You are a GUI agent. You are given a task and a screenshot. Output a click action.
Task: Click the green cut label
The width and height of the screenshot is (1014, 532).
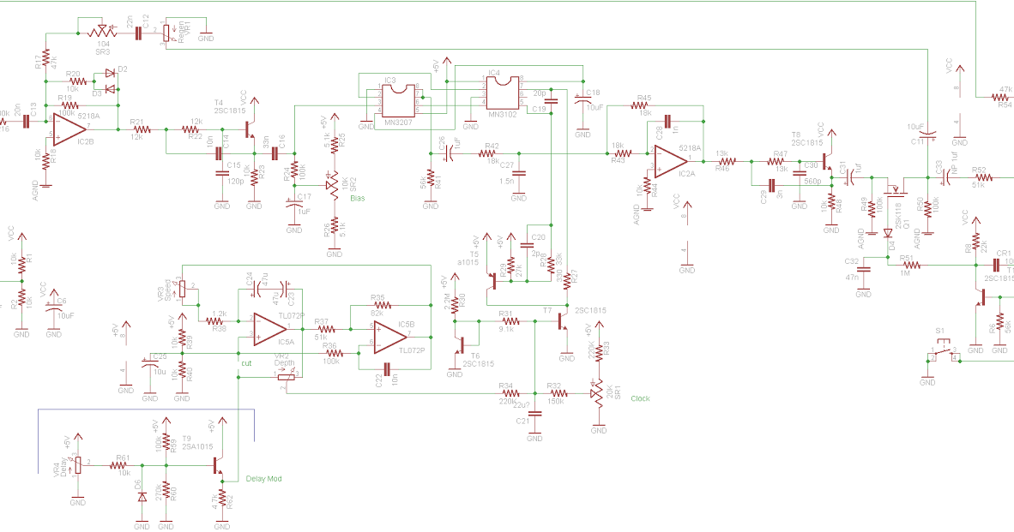[x=246, y=363]
